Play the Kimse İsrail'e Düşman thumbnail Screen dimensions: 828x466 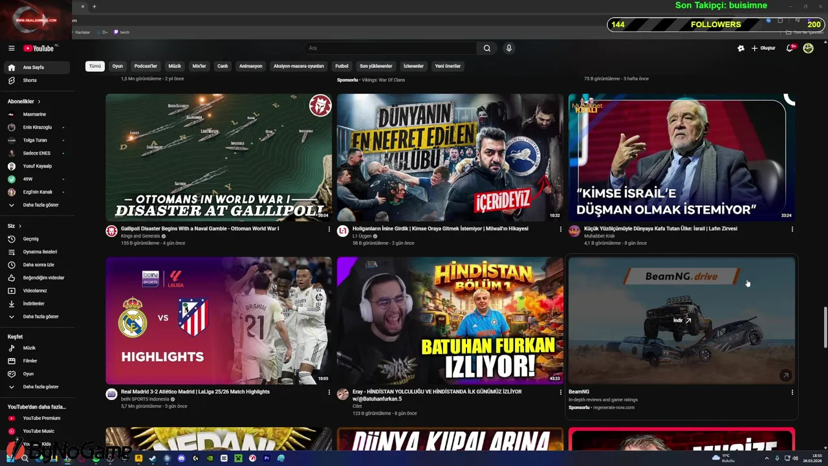coord(681,157)
